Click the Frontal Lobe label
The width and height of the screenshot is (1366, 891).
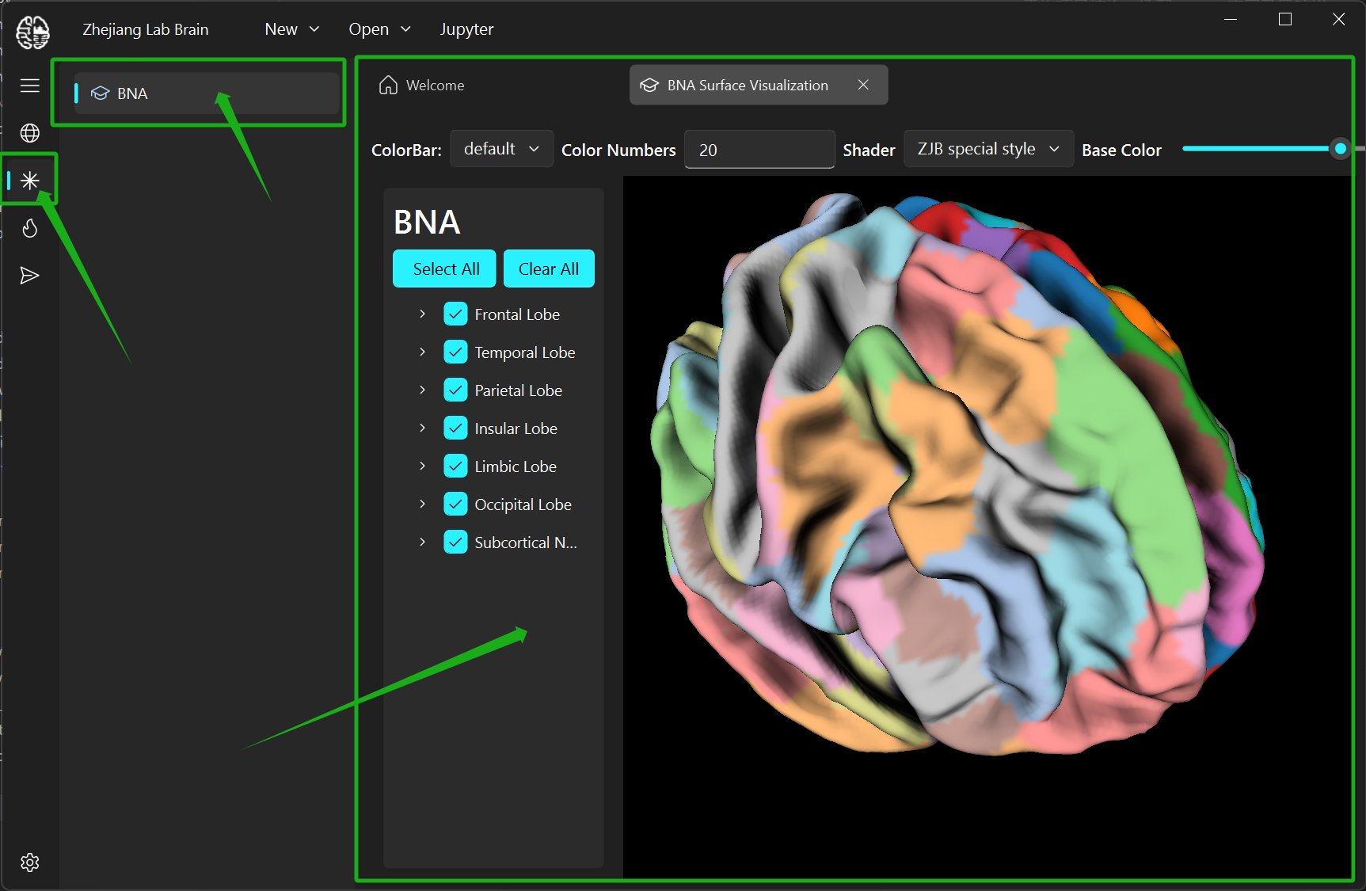click(x=517, y=314)
